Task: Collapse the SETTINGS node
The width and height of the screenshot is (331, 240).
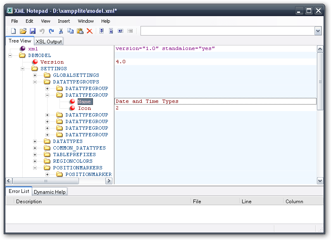Action: (x=23, y=69)
